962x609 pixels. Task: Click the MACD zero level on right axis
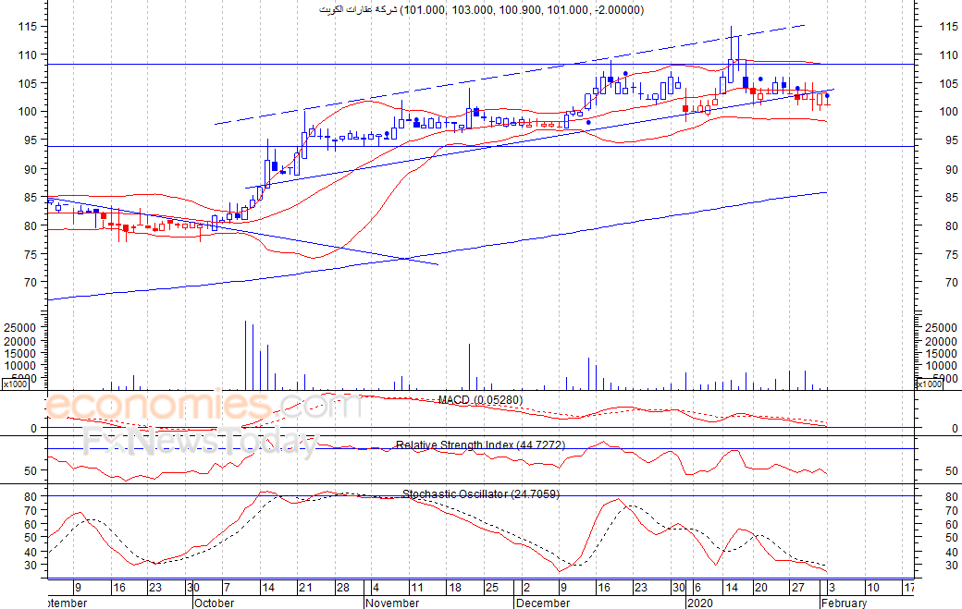(955, 428)
